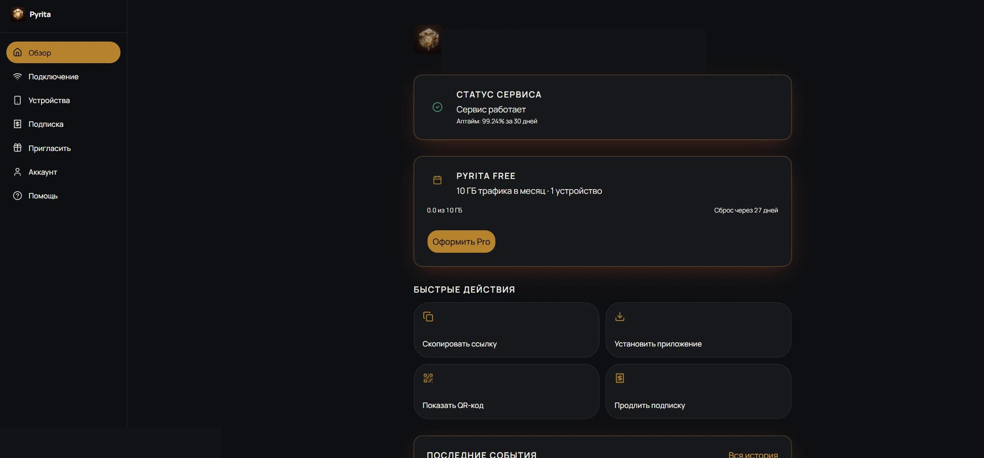
Task: Click the home icon beside Обзор
Action: [17, 52]
